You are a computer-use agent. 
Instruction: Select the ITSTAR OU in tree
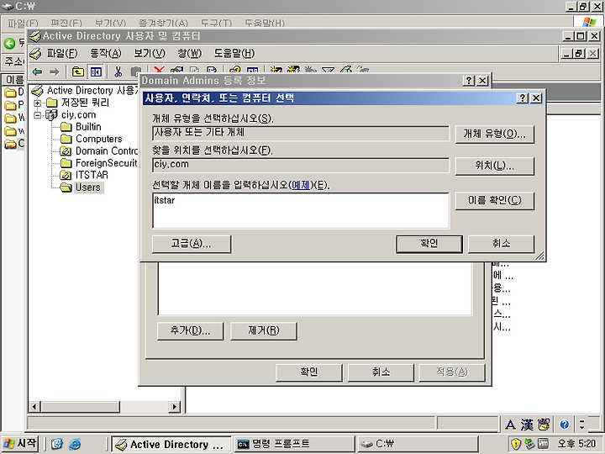[92, 175]
